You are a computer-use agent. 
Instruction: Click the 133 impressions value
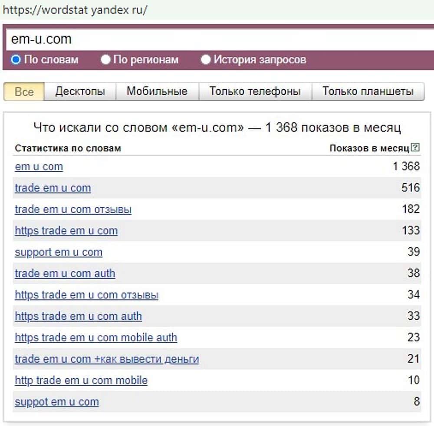click(411, 230)
